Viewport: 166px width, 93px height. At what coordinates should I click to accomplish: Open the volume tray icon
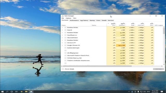[x=144, y=92]
